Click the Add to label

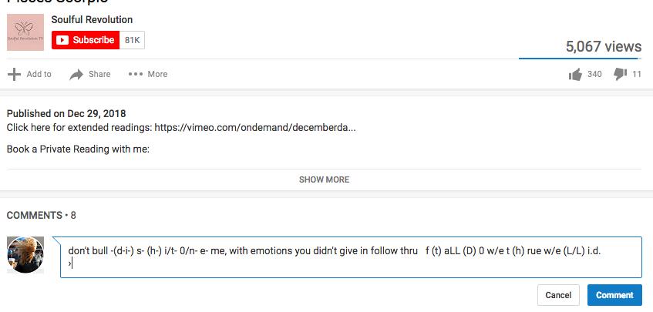39,74
